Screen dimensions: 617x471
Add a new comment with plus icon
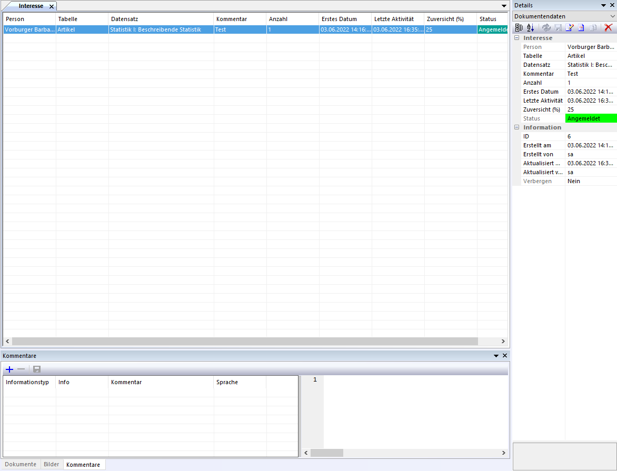[x=9, y=369]
